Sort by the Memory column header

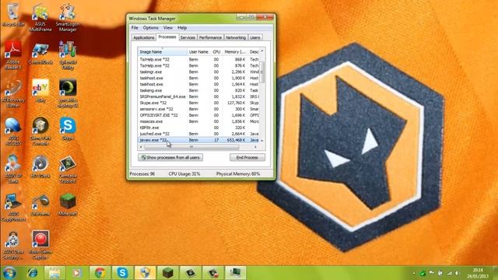235,52
